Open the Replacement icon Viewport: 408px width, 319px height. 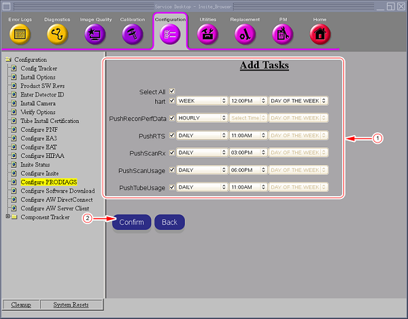coord(245,34)
